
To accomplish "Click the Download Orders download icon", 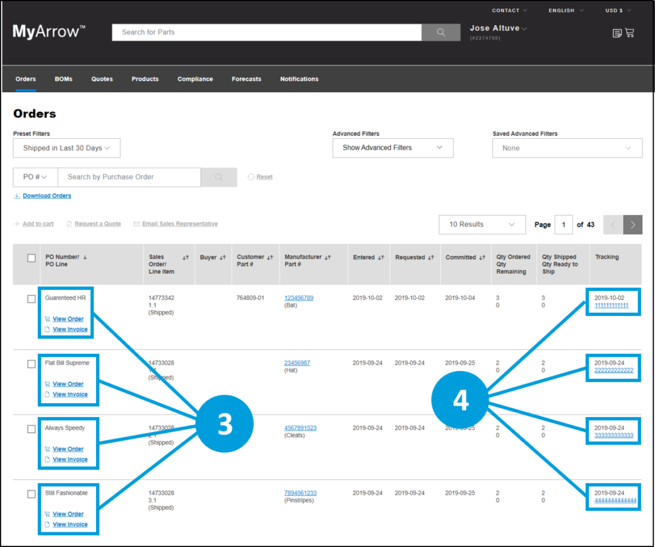I will pos(17,195).
